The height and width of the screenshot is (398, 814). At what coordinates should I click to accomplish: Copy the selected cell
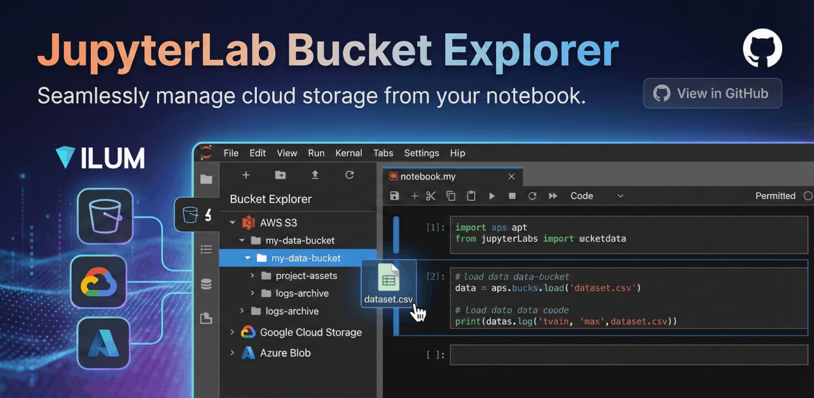451,196
